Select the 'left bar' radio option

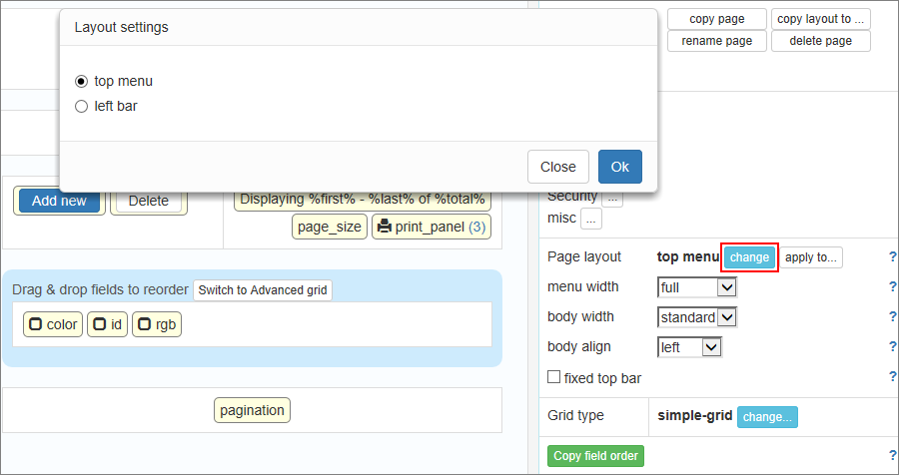click(82, 106)
